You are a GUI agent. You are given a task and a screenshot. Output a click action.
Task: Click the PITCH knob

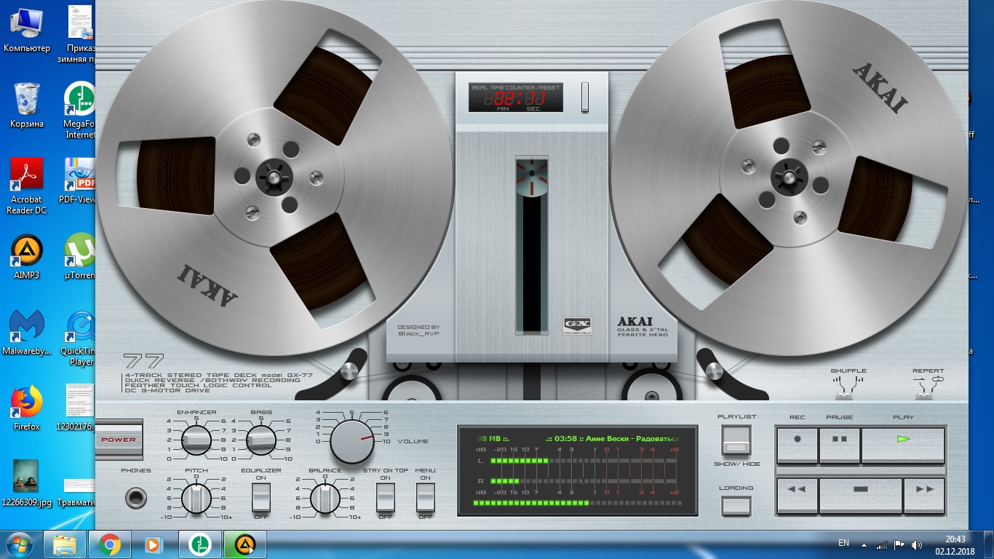(196, 498)
